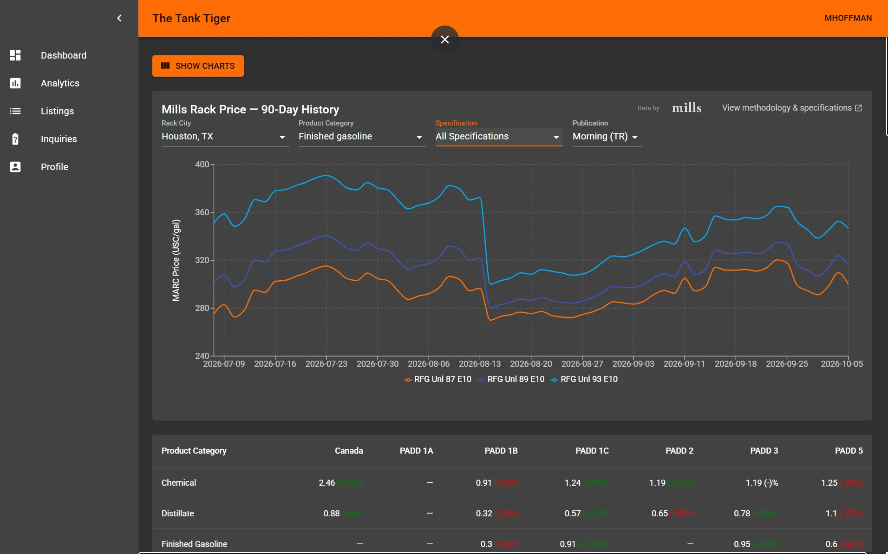Screen dimensions: 888x554
Task: Navigate to Inquiries
Action: pyautogui.click(x=69, y=139)
